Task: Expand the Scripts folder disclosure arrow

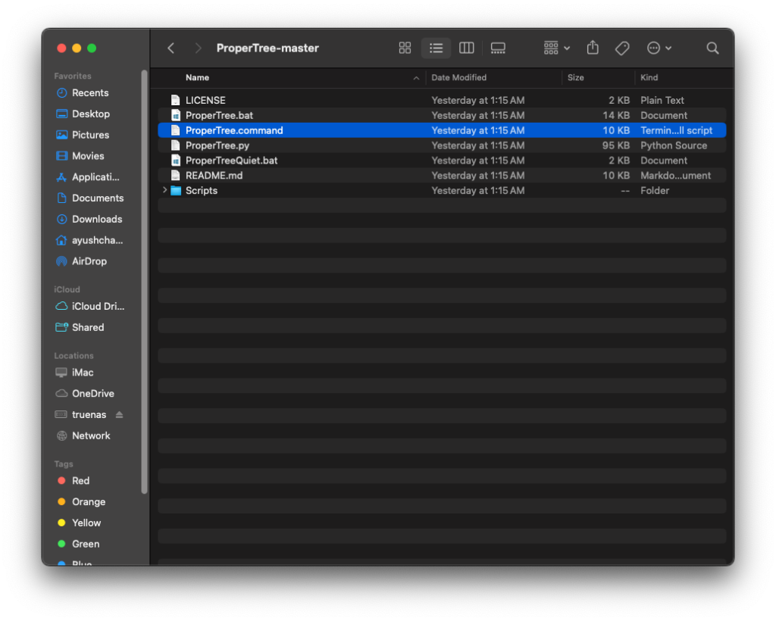Action: click(x=164, y=190)
